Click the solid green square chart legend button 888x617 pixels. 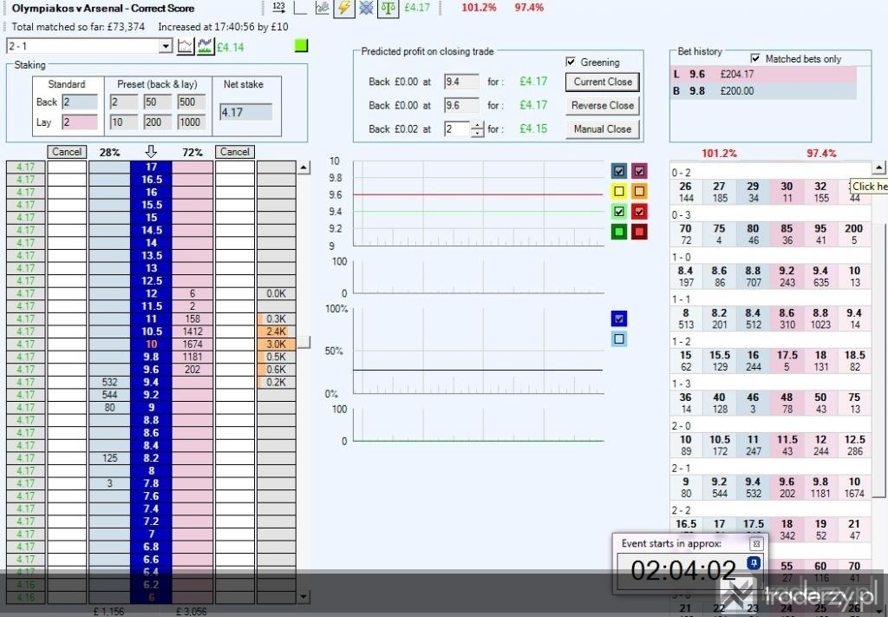click(619, 231)
